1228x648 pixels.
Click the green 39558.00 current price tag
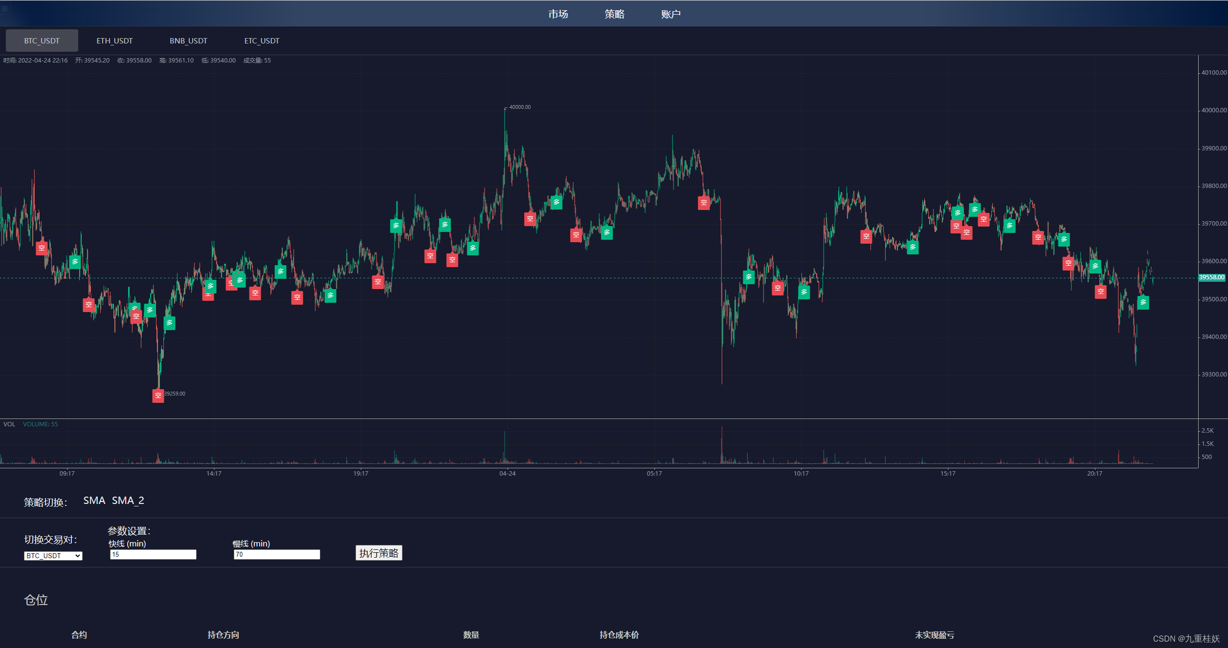click(x=1212, y=277)
